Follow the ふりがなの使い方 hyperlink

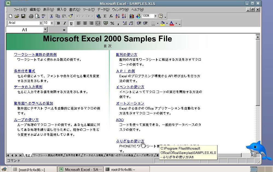pos(130,141)
